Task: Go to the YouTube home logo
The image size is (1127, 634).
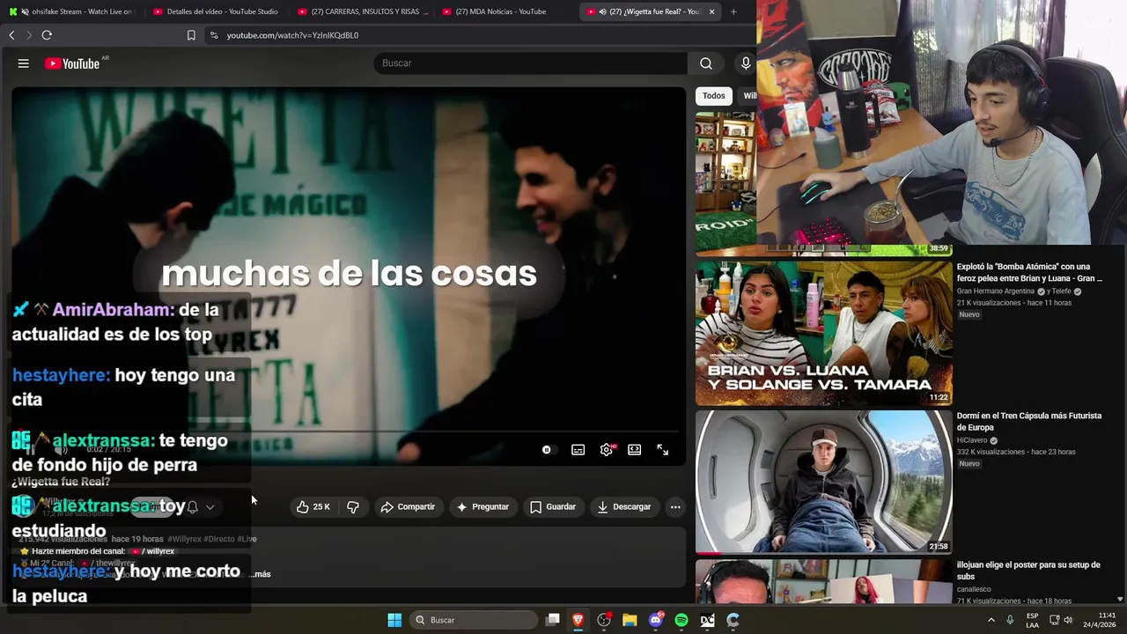Action: [72, 63]
